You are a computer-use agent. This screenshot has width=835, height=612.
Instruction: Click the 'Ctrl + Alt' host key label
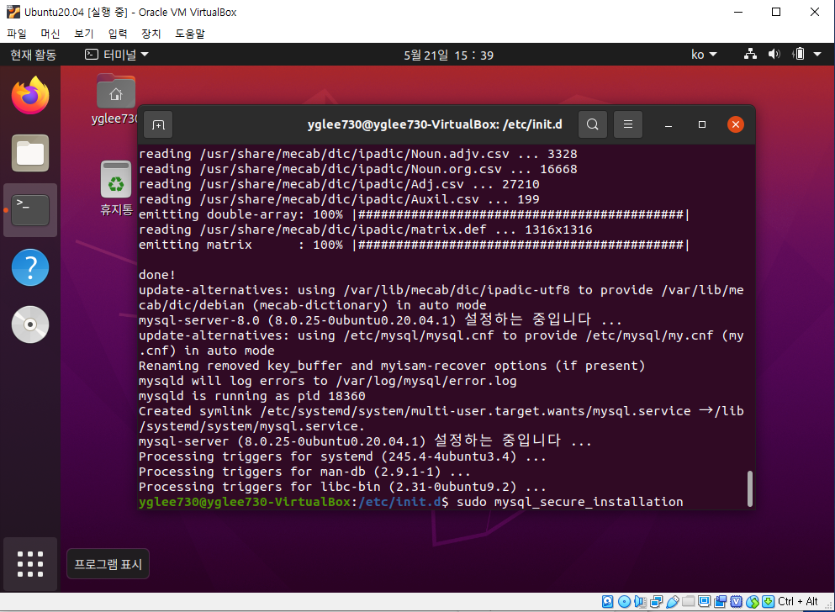(x=798, y=601)
